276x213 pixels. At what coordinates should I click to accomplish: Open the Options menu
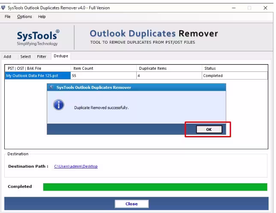pyautogui.click(x=24, y=17)
